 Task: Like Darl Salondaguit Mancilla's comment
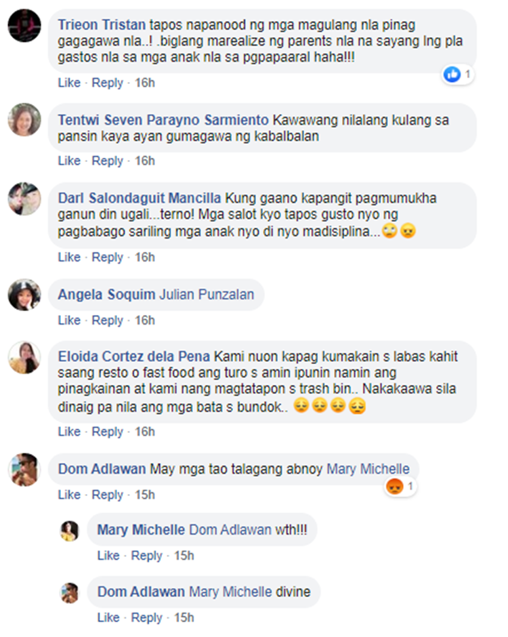(69, 257)
